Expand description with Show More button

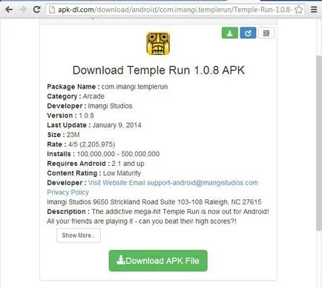[79, 236]
